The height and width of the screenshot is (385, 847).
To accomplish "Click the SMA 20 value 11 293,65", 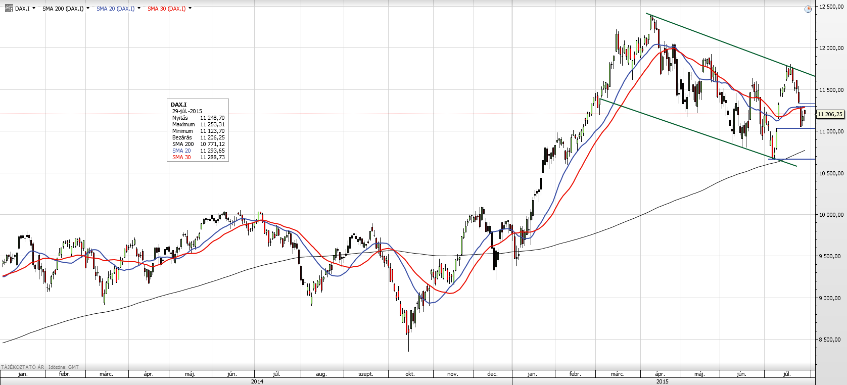I will 212,151.
